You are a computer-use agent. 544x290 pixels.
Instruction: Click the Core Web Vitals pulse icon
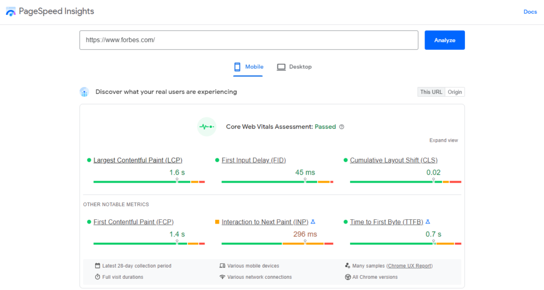coord(207,126)
